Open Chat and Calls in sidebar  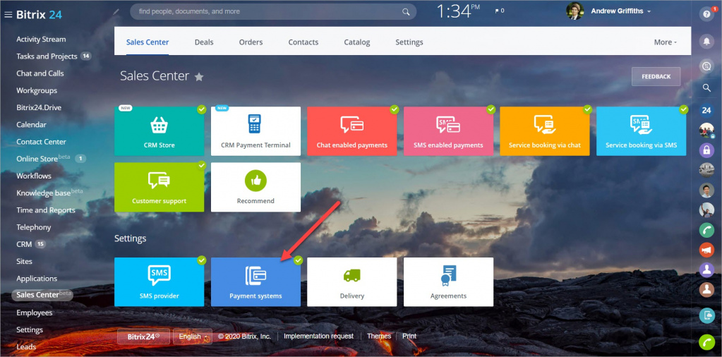[x=40, y=73]
